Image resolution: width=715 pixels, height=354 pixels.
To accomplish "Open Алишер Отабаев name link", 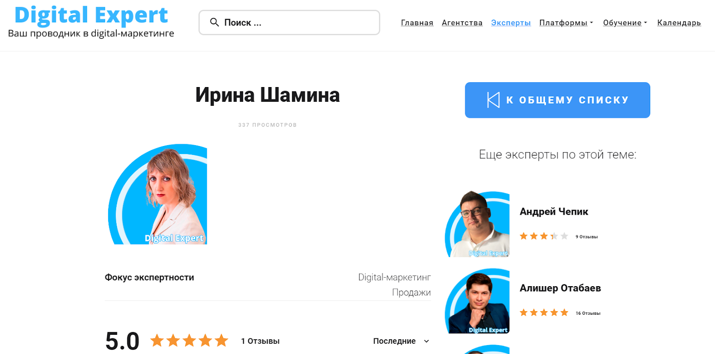I will [560, 288].
